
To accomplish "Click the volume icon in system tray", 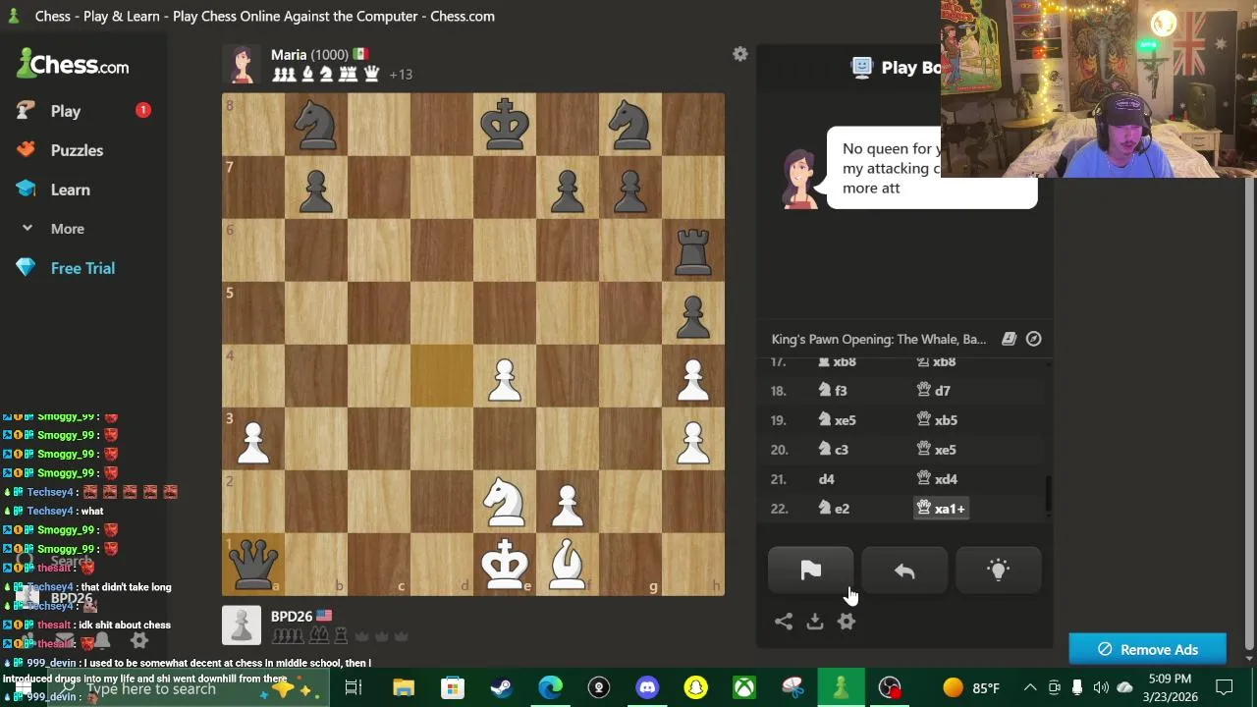I will tap(1101, 687).
